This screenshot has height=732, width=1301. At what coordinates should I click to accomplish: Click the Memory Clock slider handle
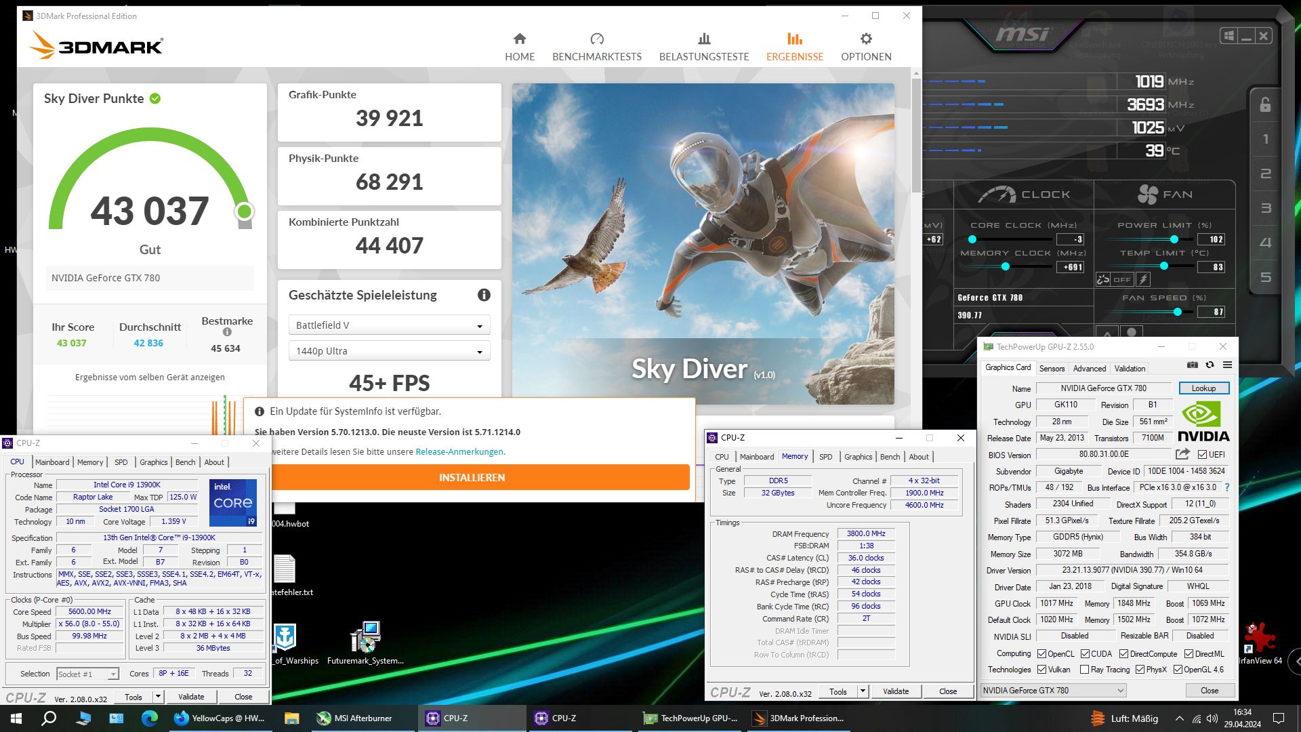tap(1006, 267)
